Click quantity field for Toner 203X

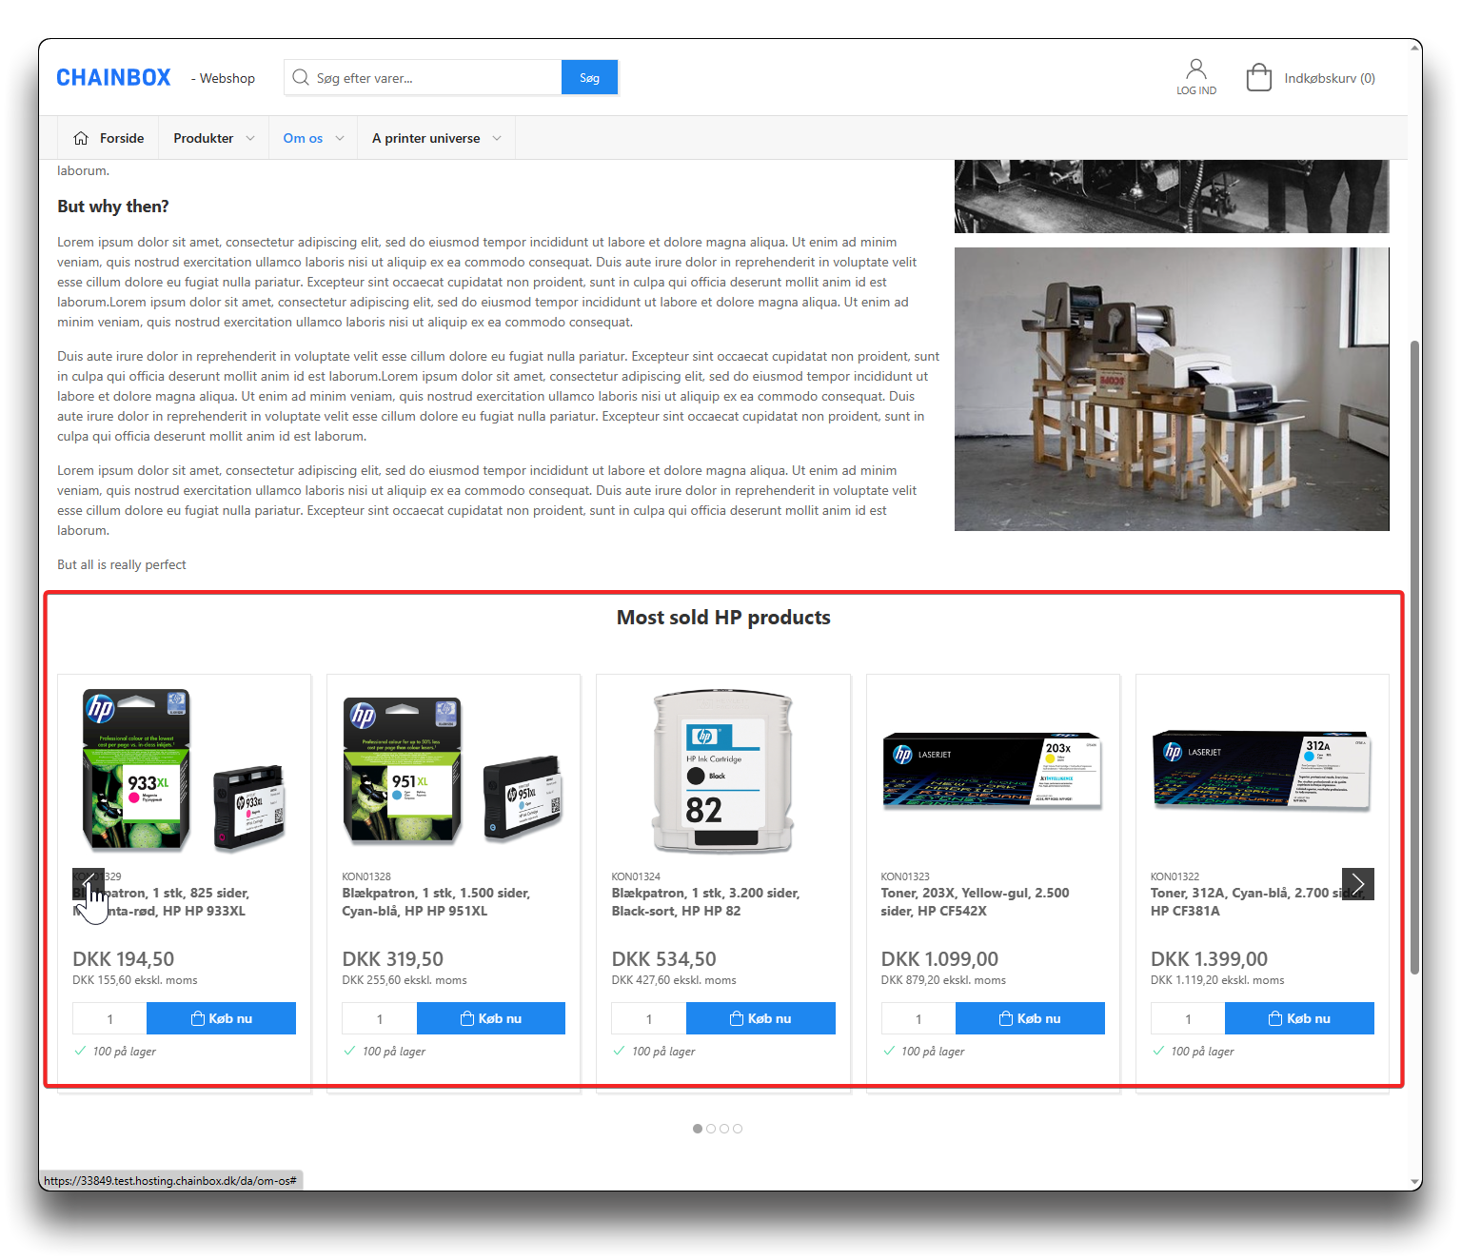coord(918,1018)
